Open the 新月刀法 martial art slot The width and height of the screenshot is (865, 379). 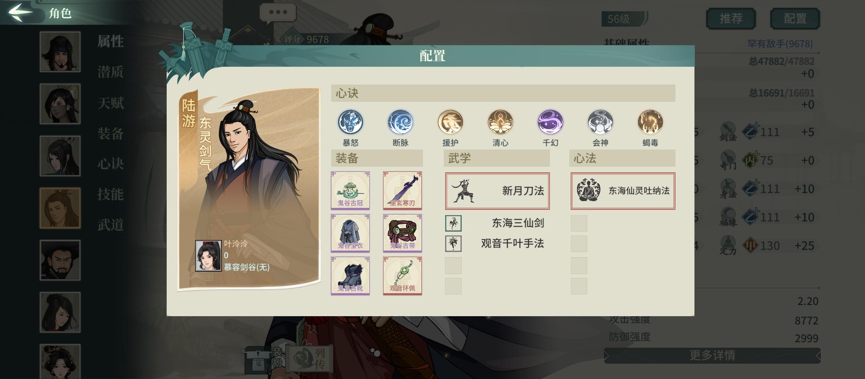[497, 191]
